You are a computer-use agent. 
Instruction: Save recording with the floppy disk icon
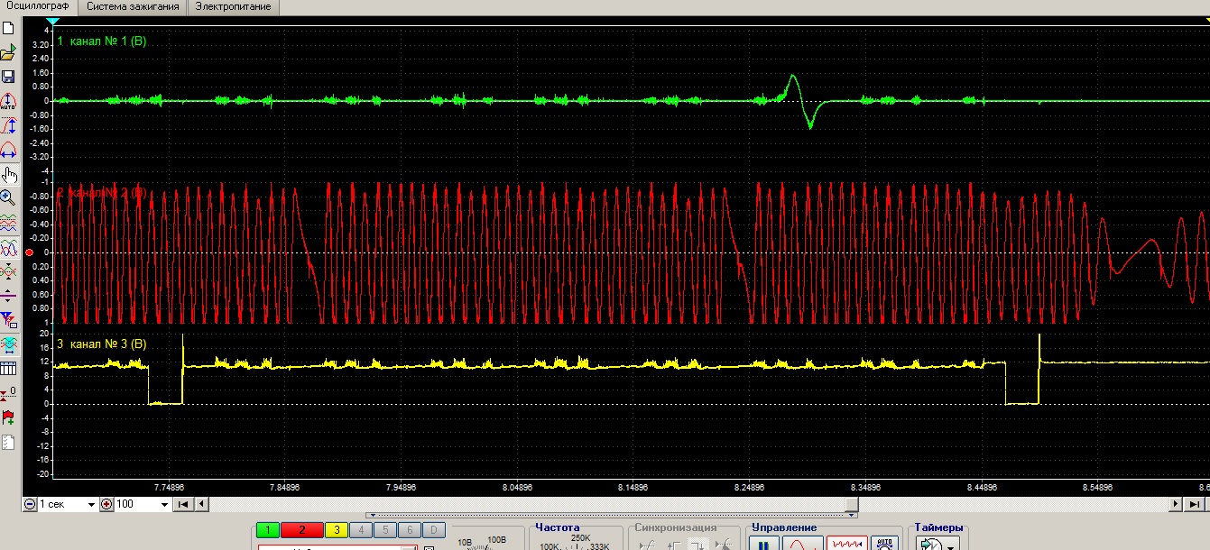coord(8,77)
